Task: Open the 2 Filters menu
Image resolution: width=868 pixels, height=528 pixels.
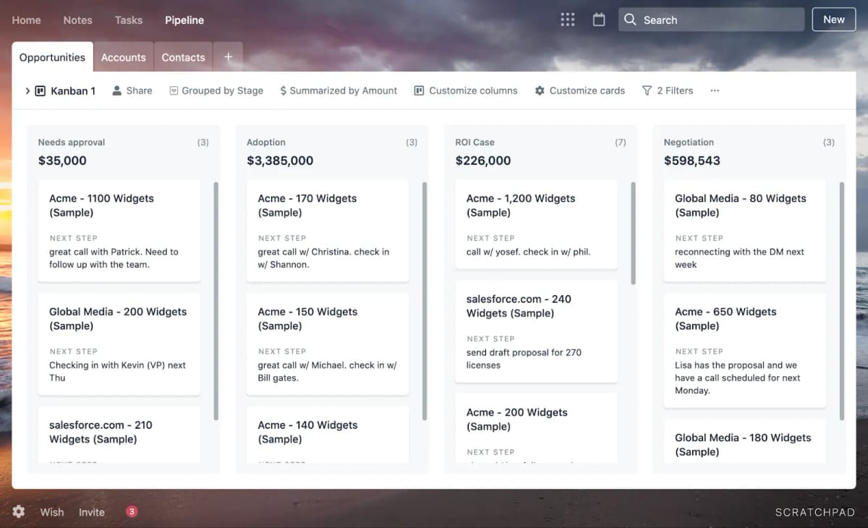Action: click(668, 90)
